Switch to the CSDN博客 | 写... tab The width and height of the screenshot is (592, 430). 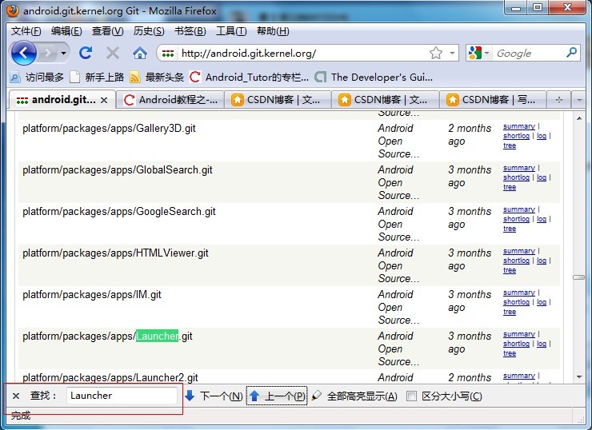tap(492, 100)
